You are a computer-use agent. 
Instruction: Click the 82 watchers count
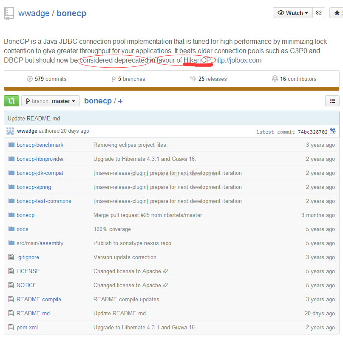coord(319,13)
